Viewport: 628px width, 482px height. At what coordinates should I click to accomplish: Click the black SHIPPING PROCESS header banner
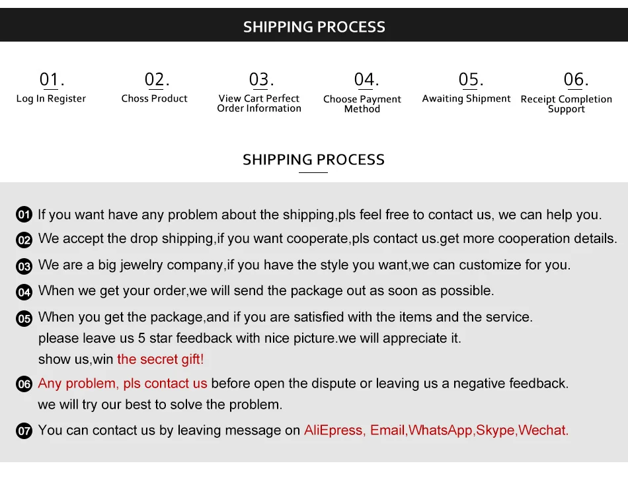pos(314,27)
